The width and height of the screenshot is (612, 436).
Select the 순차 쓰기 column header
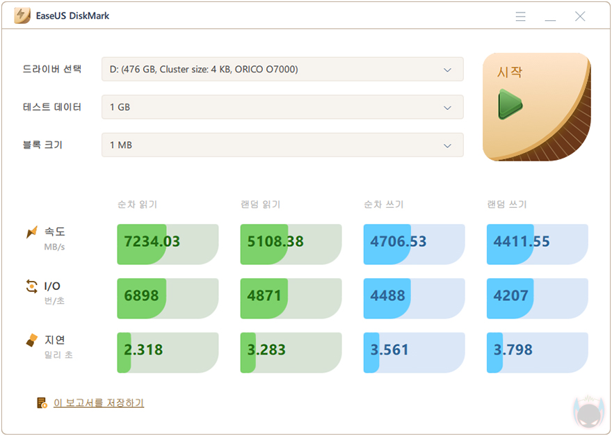tap(384, 204)
